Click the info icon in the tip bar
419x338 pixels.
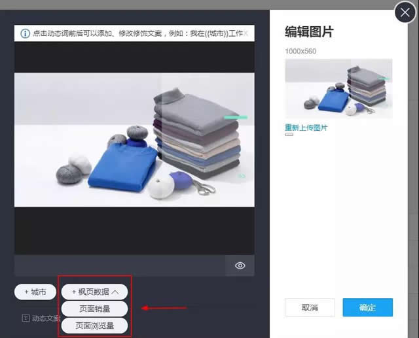(x=25, y=33)
